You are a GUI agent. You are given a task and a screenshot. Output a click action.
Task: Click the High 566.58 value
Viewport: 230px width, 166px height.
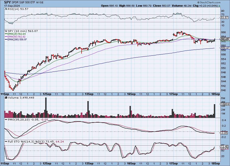127,6
